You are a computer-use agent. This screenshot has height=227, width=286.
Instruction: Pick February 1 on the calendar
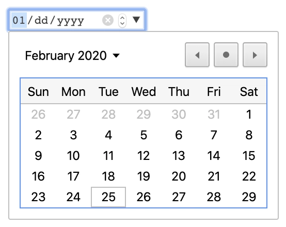click(249, 115)
